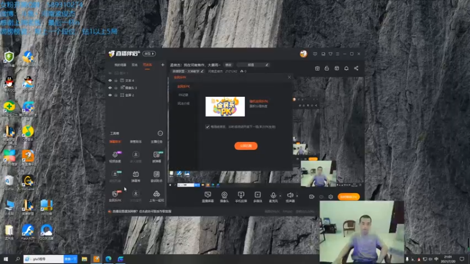Open the video co-hosting tool in toolbox

pos(115,157)
